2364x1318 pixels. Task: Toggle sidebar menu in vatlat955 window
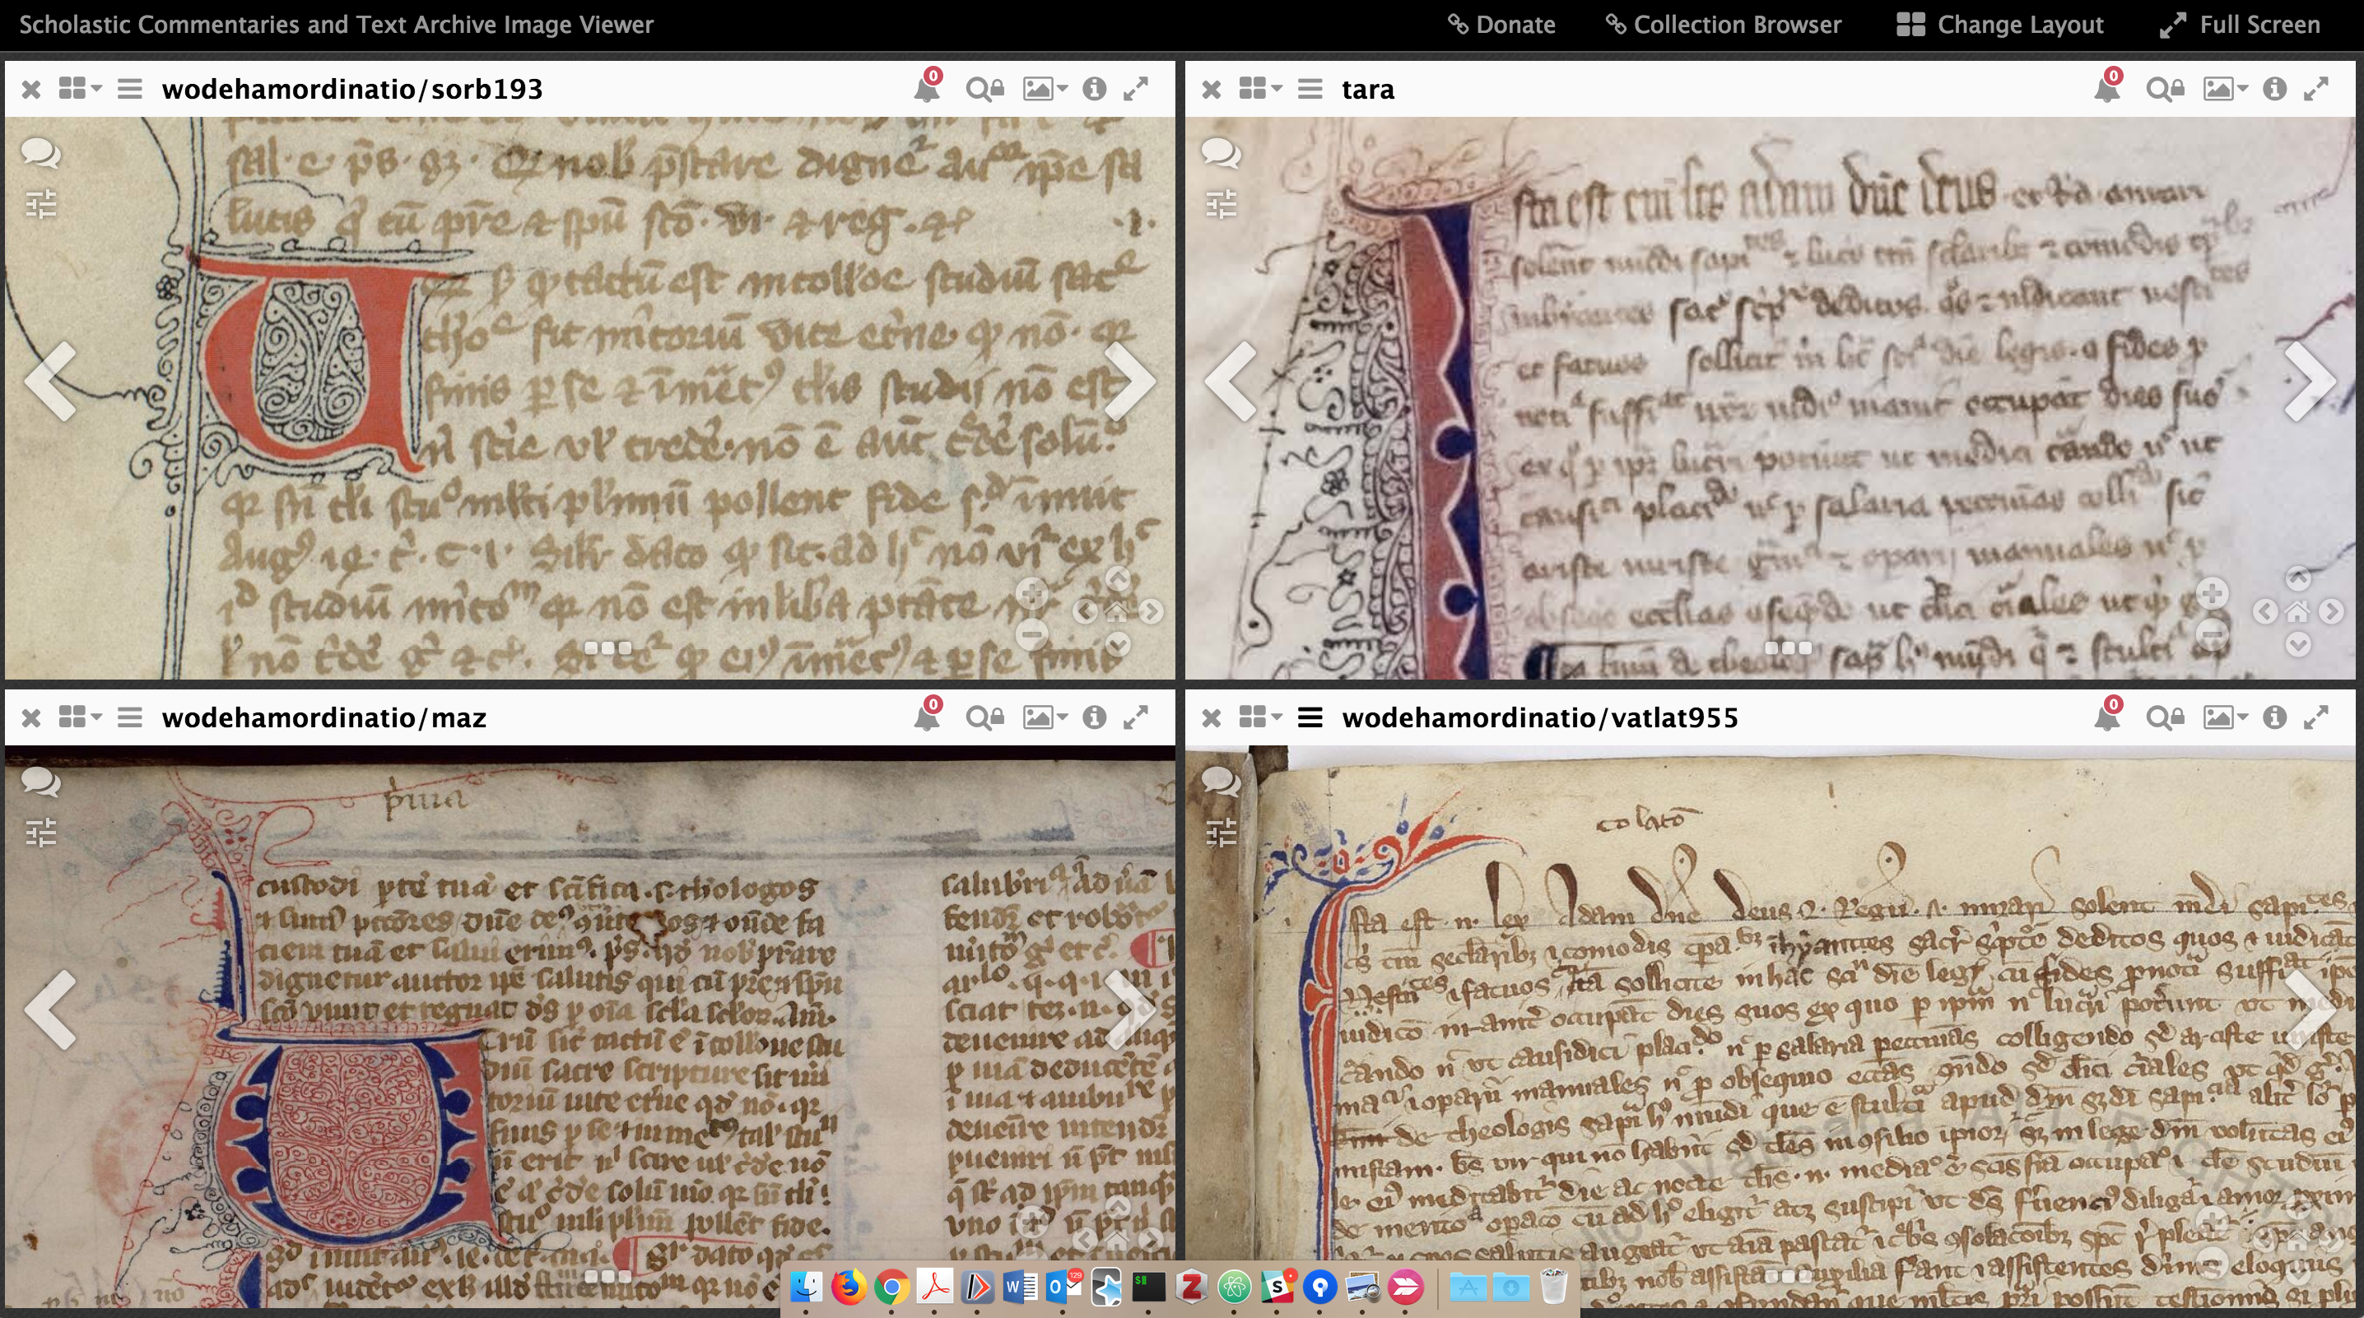coord(1310,717)
